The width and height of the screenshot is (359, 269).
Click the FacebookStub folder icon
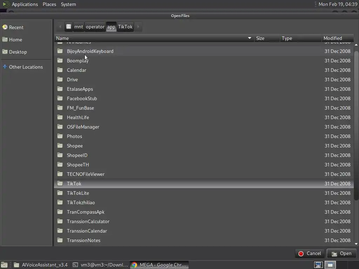(x=60, y=98)
